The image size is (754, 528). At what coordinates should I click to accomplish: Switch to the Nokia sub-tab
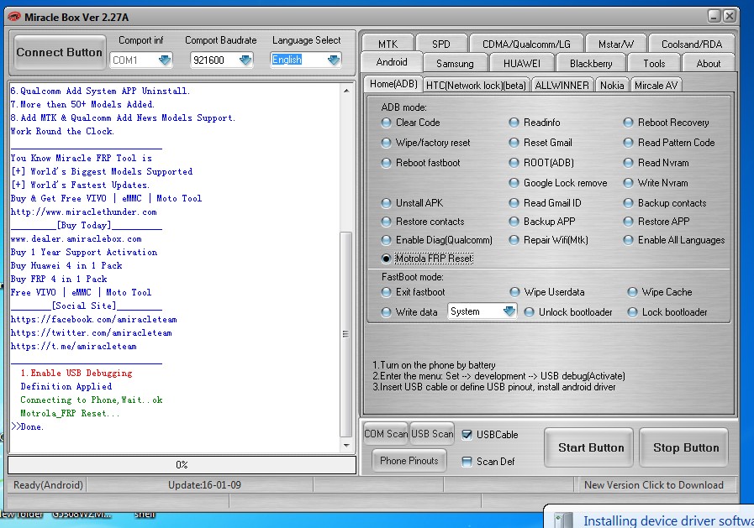click(x=612, y=86)
